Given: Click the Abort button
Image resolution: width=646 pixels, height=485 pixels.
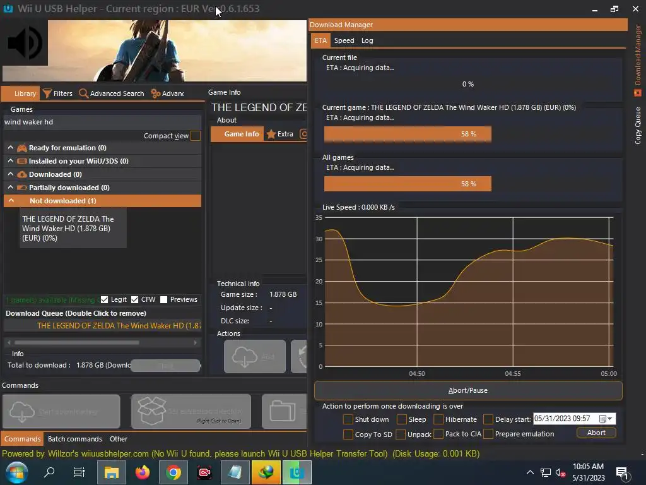Looking at the screenshot, I should tap(596, 433).
